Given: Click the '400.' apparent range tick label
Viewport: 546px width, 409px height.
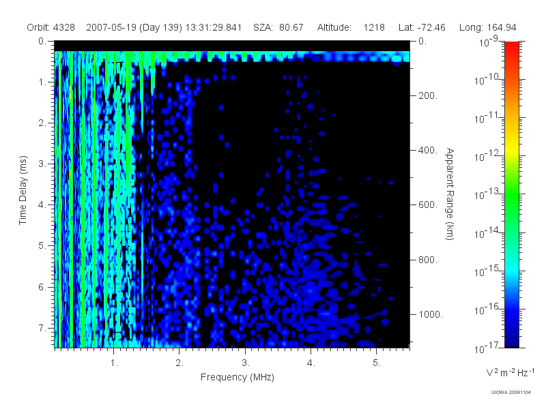Looking at the screenshot, I should point(428,150).
